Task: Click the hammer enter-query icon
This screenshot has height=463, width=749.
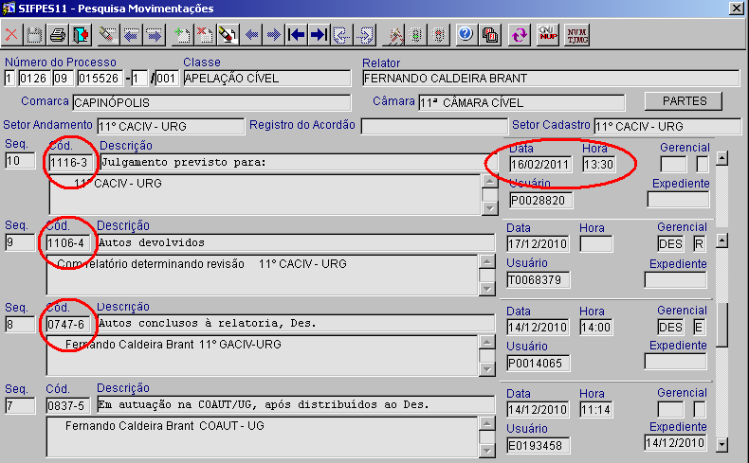Action: pos(394,35)
